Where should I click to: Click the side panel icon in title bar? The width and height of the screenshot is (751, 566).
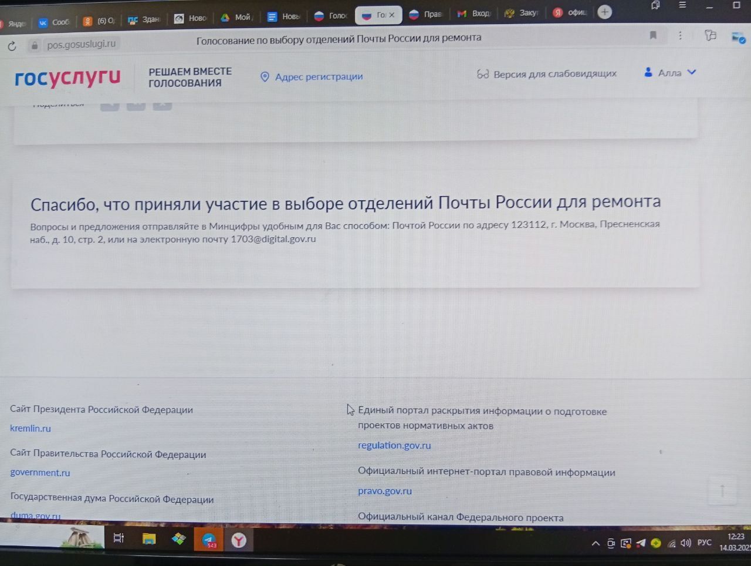[655, 5]
